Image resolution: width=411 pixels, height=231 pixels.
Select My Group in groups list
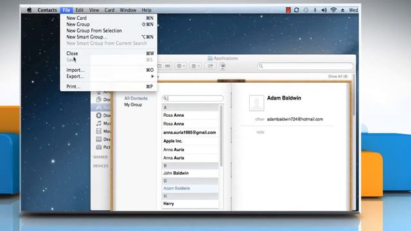tap(133, 105)
